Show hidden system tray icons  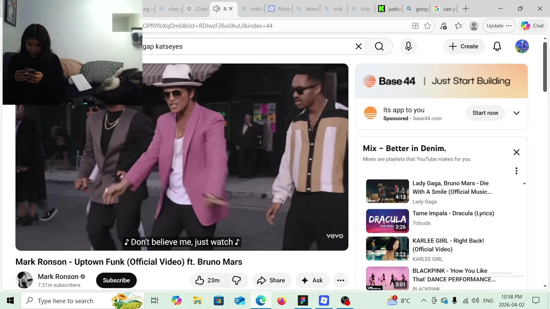click(x=424, y=300)
